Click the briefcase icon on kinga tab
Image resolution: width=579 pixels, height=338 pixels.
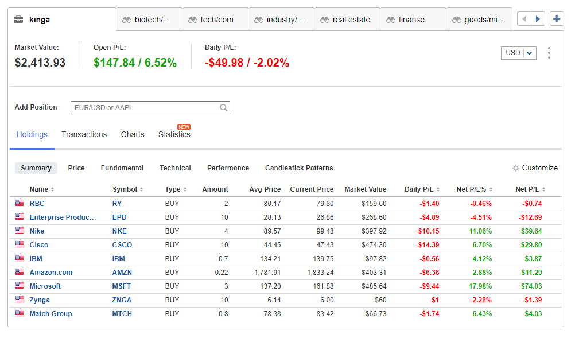[x=18, y=20]
